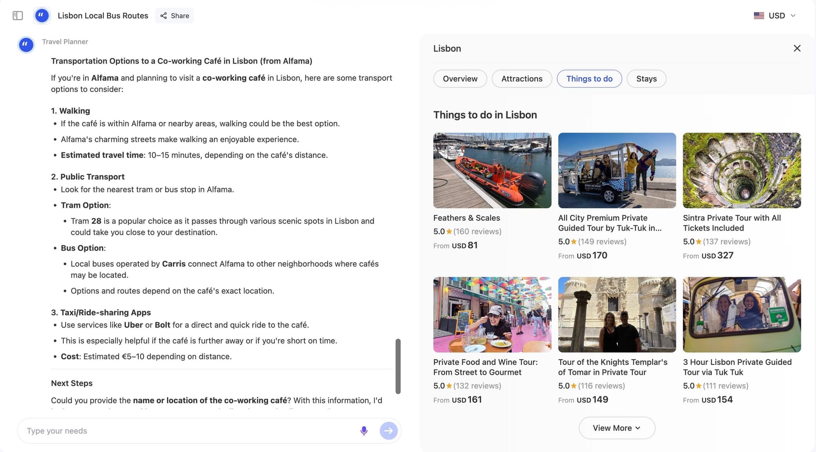The image size is (816, 452).
Task: Select the Things to do tab
Action: tap(589, 79)
